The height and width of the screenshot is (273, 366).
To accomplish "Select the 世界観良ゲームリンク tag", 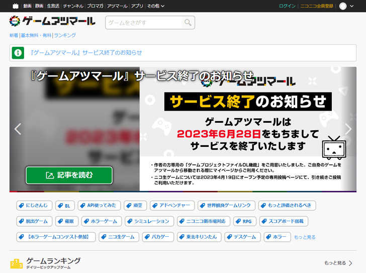I will [226, 206].
